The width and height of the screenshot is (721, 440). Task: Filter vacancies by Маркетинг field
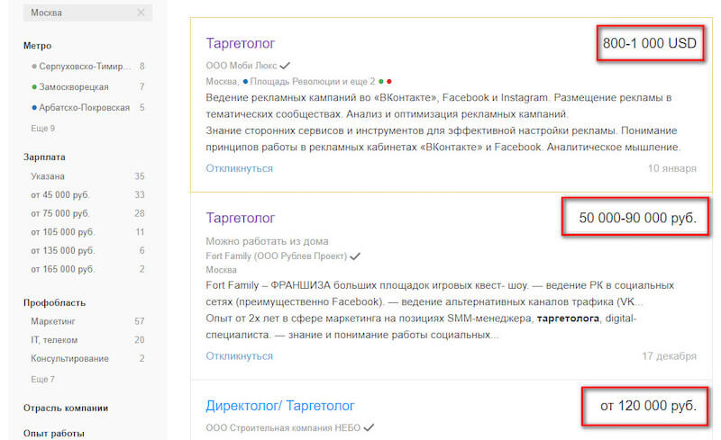coord(55,321)
